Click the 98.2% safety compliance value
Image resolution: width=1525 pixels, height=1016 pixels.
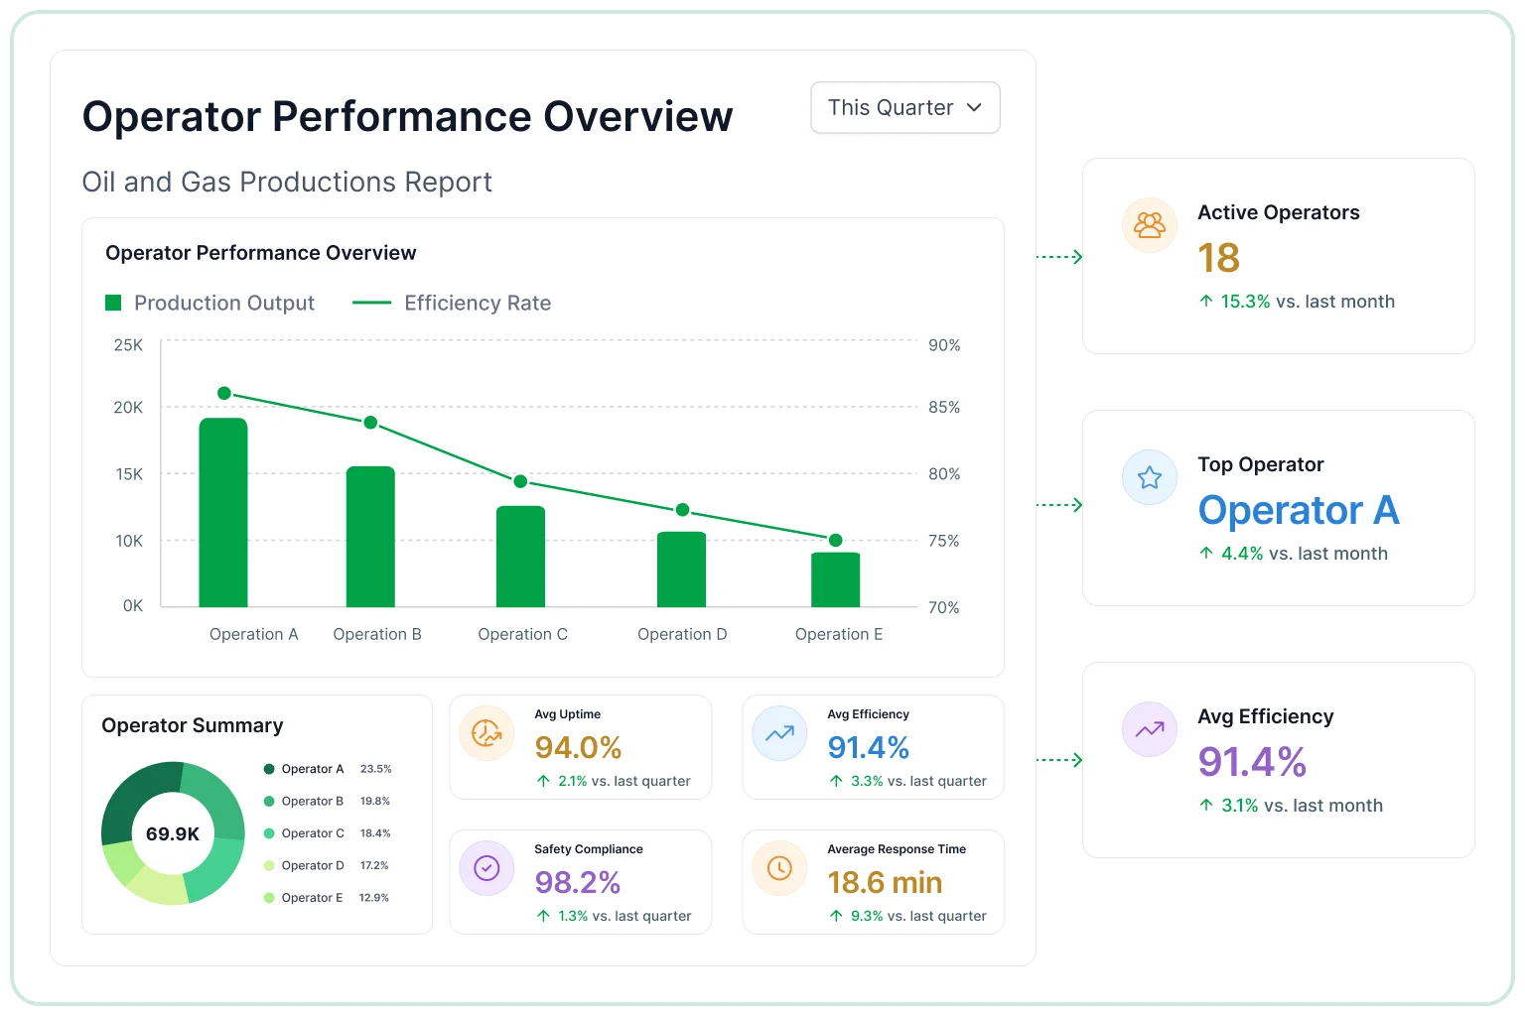(578, 882)
